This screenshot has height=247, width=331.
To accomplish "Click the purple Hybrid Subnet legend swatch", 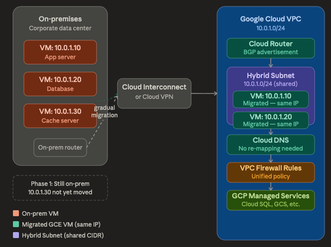I will click(16, 235).
